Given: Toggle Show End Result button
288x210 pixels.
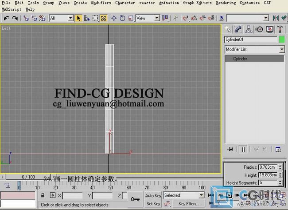Looking at the screenshot, I should pos(243,149).
